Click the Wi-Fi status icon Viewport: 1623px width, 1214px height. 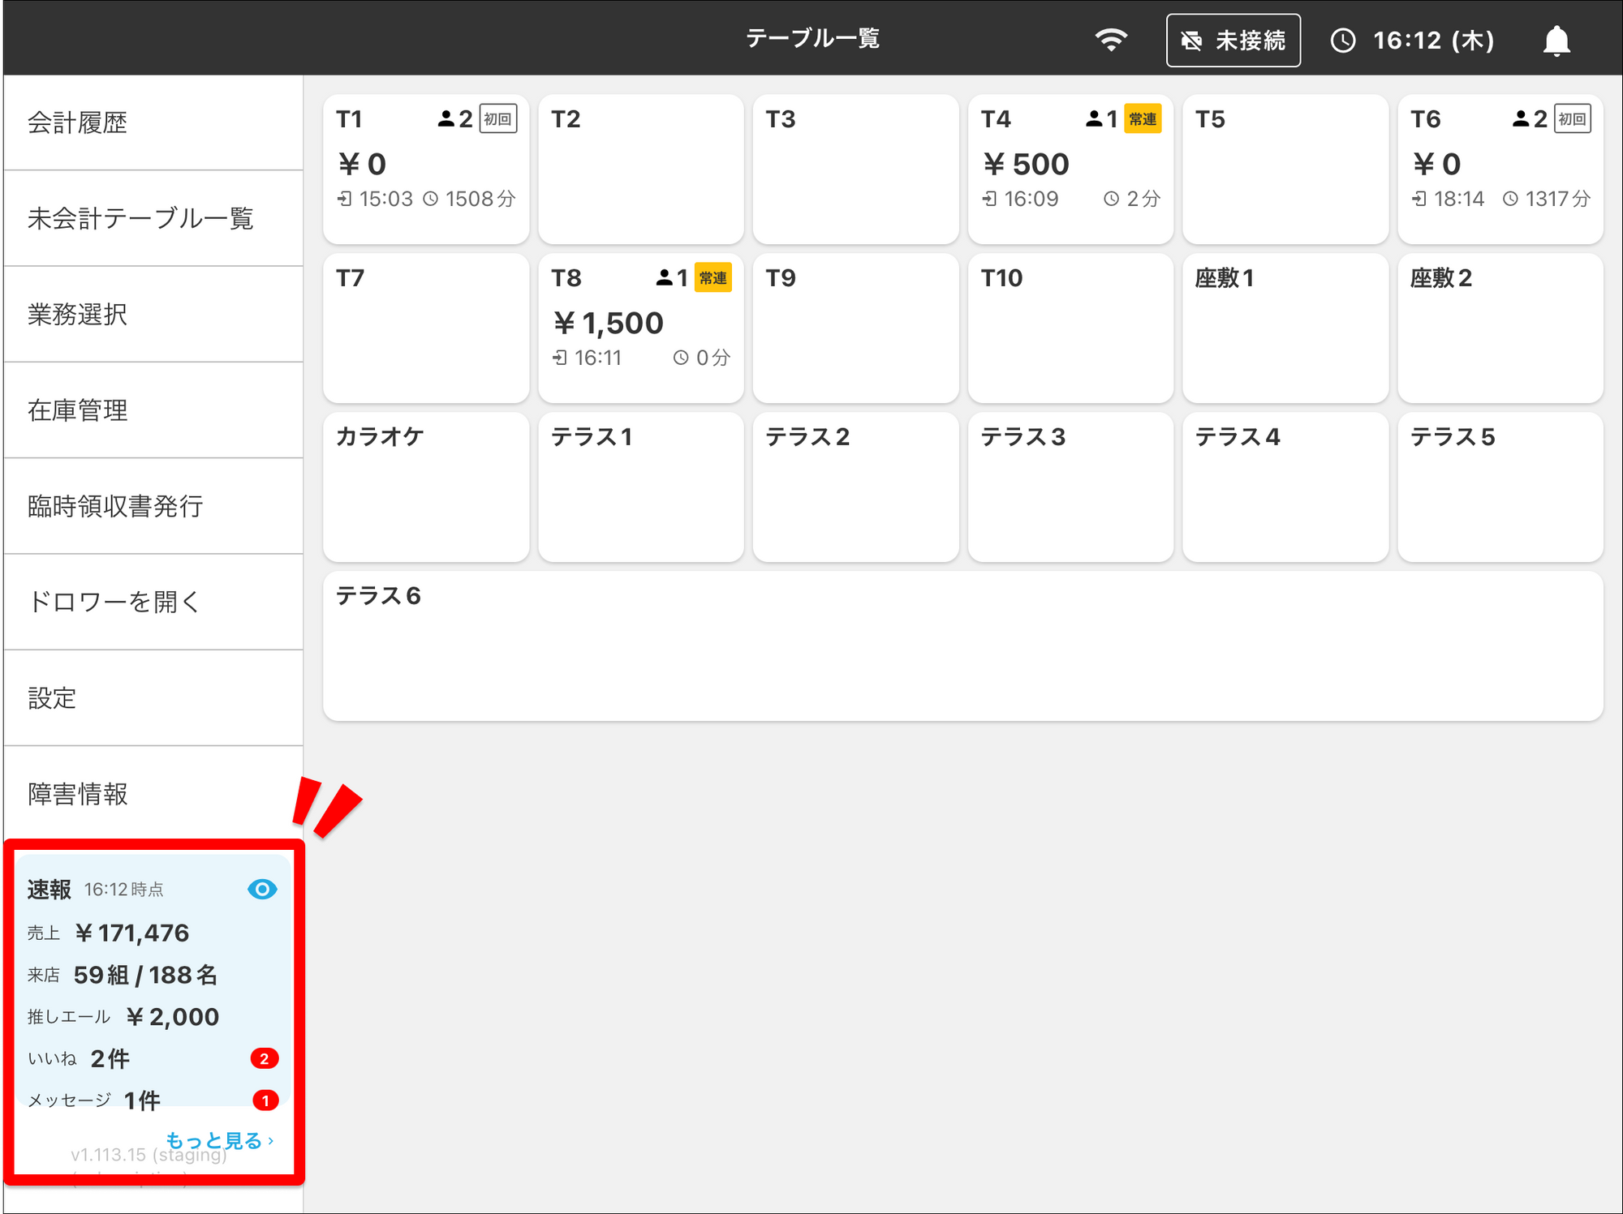coord(1110,40)
